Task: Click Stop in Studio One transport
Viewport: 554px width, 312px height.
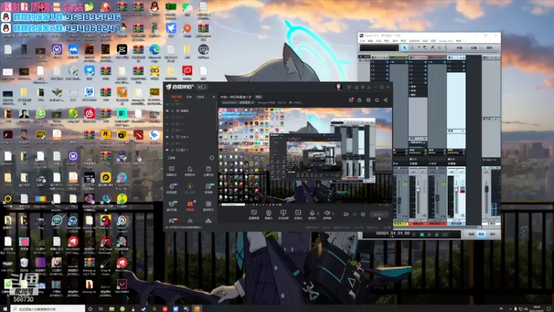Action: [x=422, y=234]
